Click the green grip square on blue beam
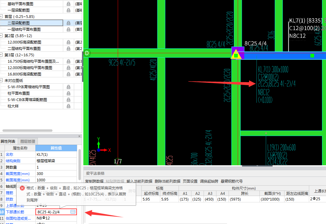 coord(312,55)
